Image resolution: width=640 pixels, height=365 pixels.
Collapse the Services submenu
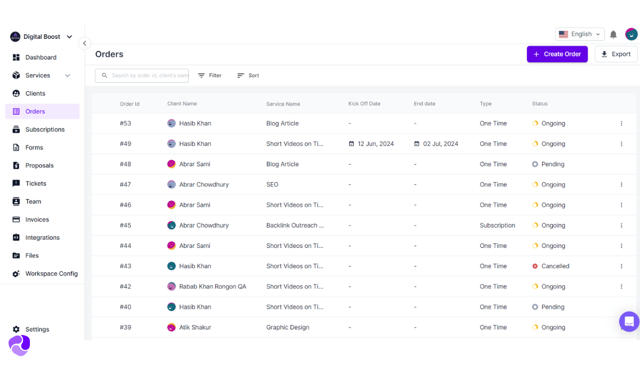tap(67, 75)
